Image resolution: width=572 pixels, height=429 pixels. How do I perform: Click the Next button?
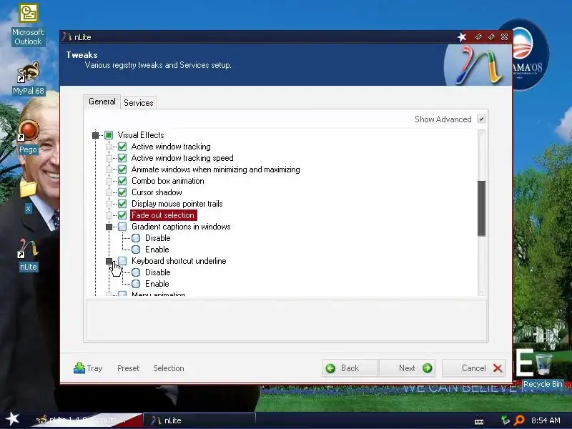(407, 368)
